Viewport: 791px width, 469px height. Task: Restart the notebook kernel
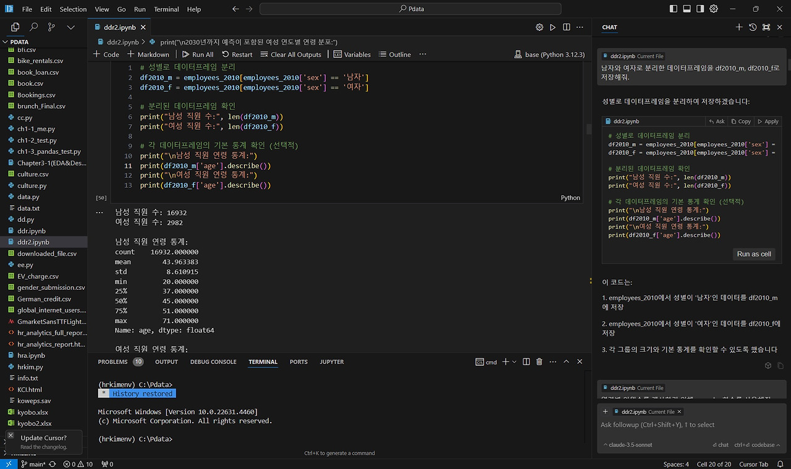(x=237, y=54)
